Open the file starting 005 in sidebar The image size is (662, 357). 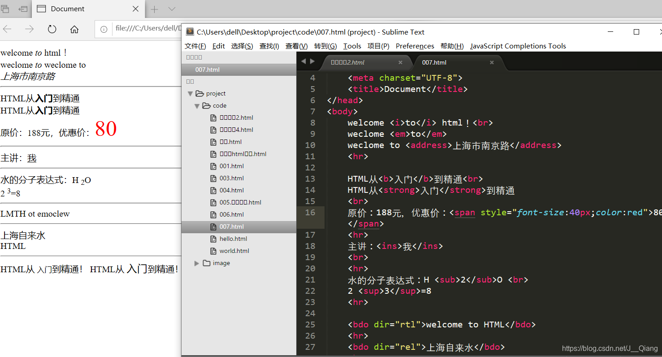pyautogui.click(x=240, y=202)
